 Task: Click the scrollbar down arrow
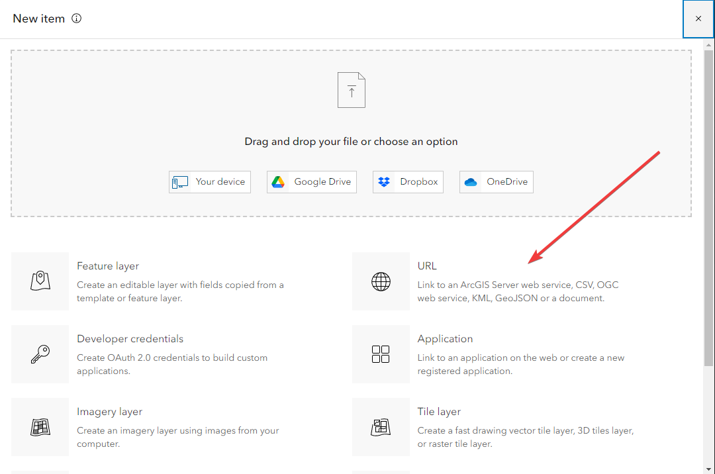pos(710,467)
